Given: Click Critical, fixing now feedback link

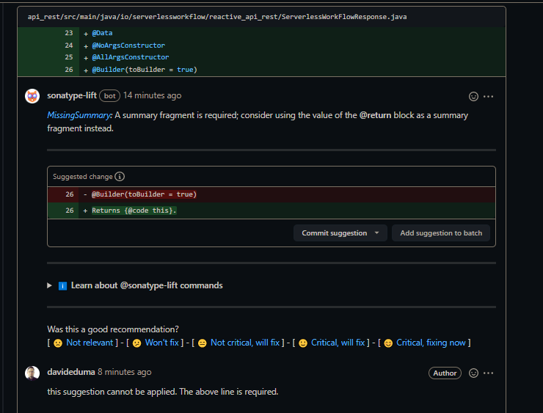Looking at the screenshot, I should [431, 343].
